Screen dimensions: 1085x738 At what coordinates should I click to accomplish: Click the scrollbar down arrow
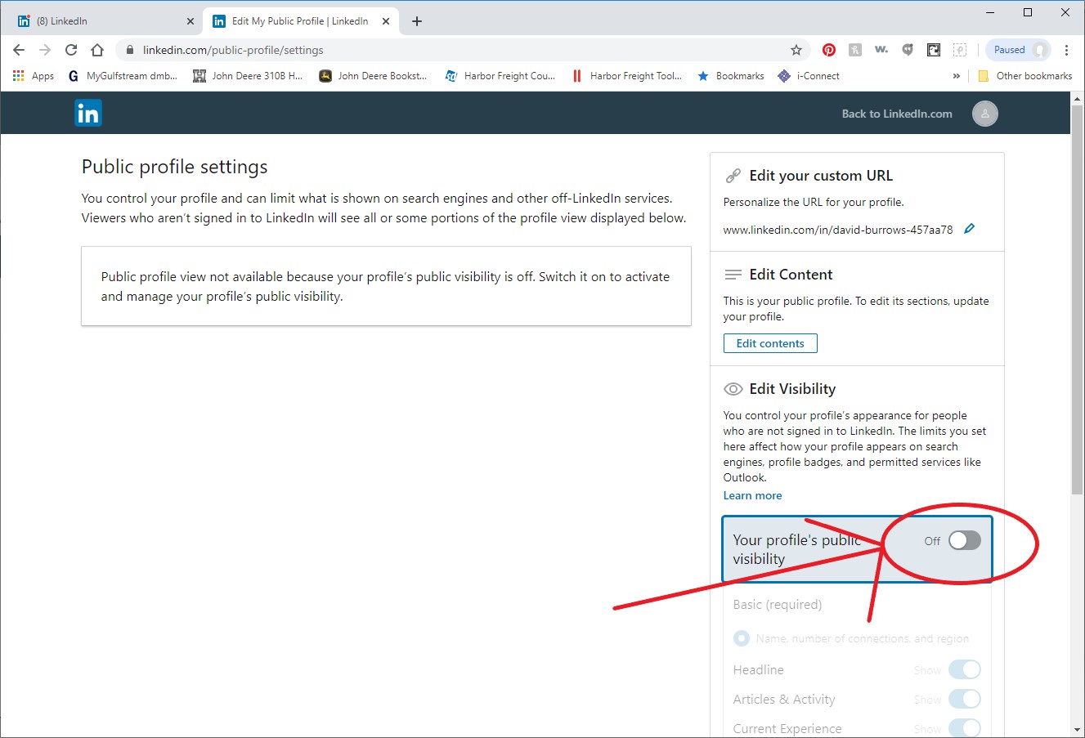tap(1077, 730)
